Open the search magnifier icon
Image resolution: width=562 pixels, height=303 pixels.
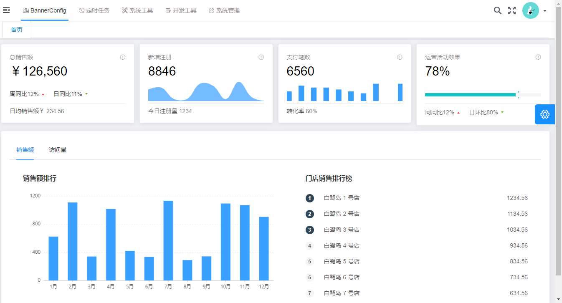(497, 10)
